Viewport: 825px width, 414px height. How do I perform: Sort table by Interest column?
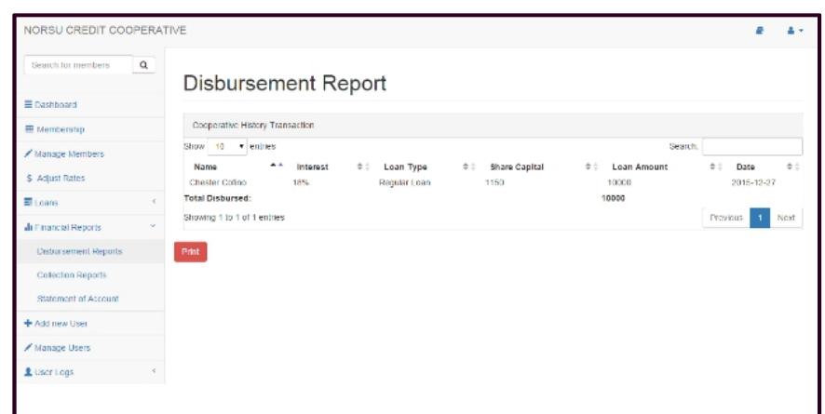[x=330, y=167]
